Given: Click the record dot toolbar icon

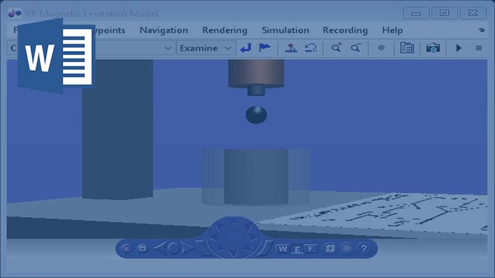Looking at the screenshot, I should (x=381, y=48).
